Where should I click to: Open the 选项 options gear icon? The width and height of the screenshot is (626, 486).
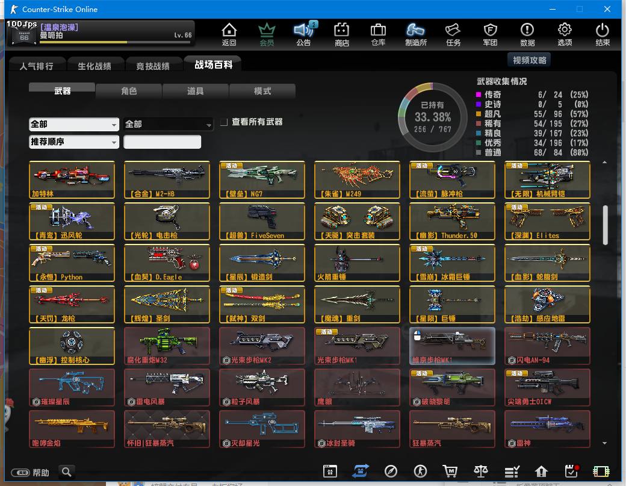click(x=565, y=34)
